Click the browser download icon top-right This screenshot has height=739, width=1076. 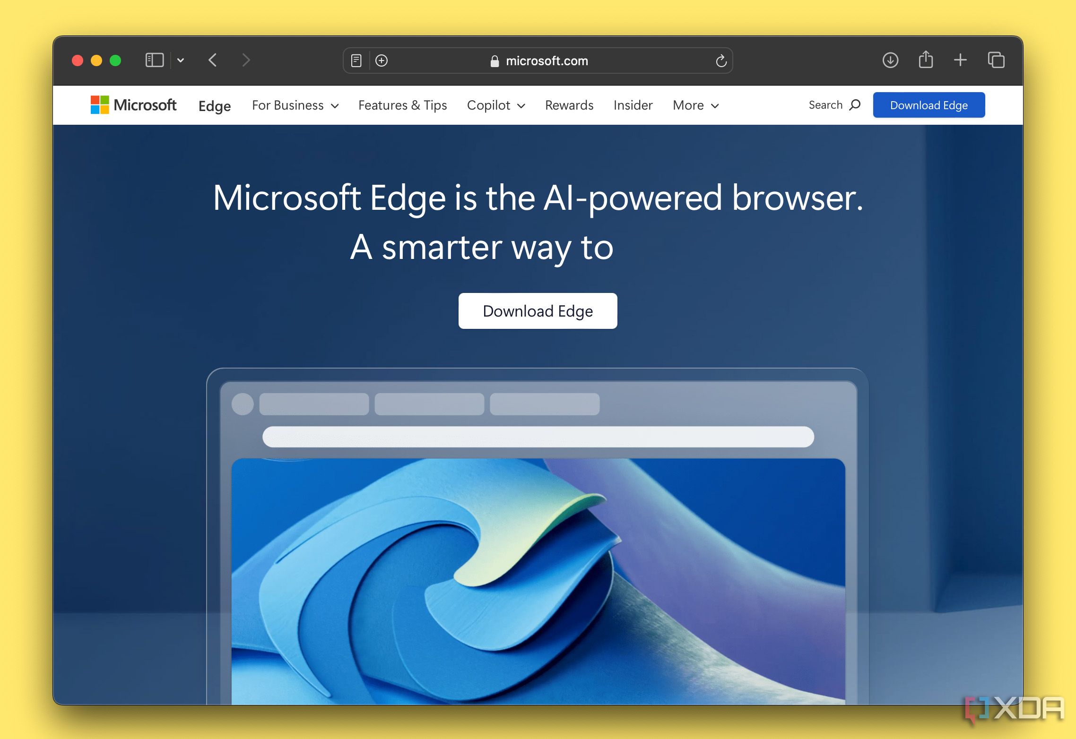[x=891, y=60]
